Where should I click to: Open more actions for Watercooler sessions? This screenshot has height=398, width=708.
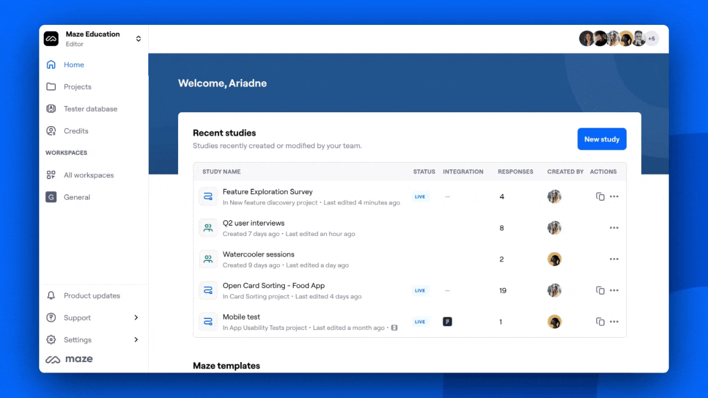tap(614, 259)
